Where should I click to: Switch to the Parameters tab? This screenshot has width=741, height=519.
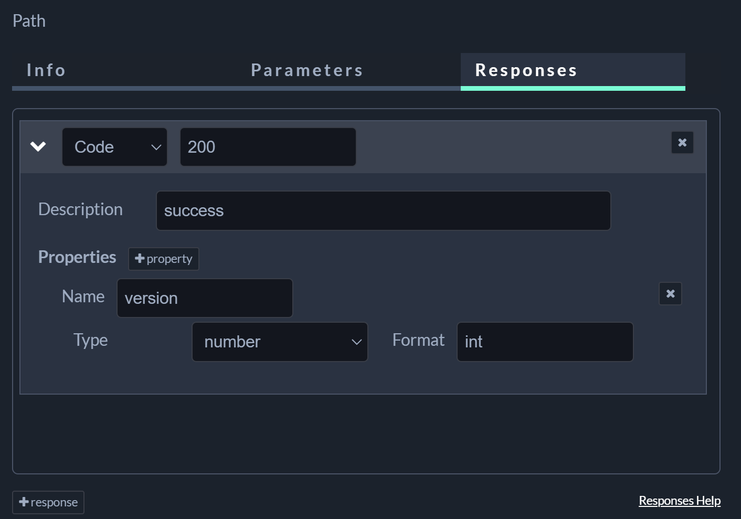click(x=307, y=70)
